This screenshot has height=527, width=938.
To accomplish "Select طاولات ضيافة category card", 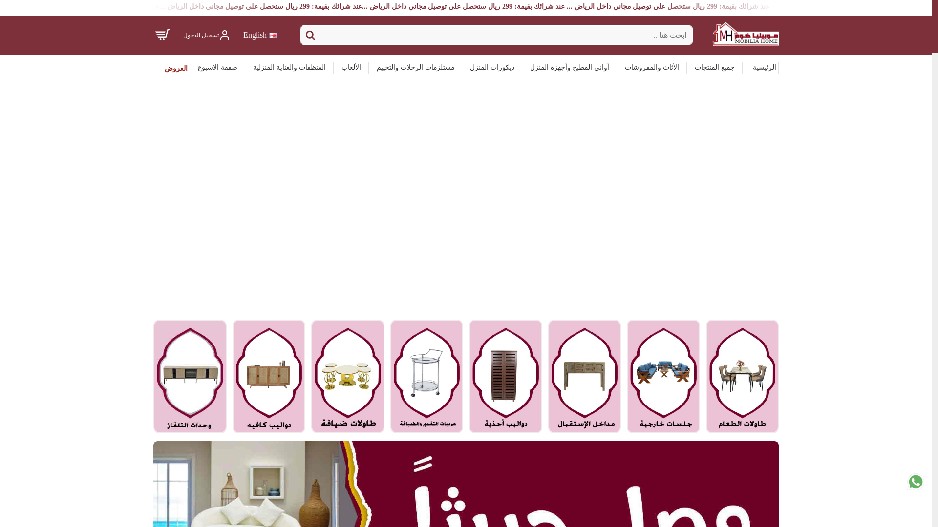I will point(348,376).
